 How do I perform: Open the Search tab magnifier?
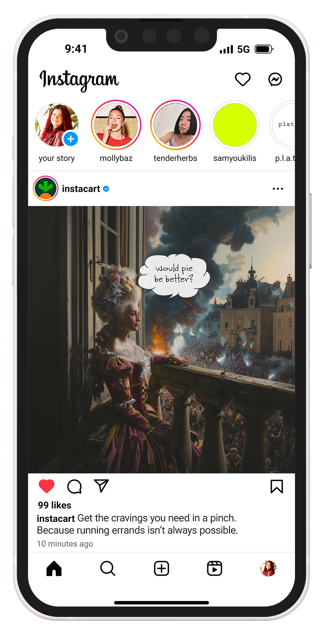(x=108, y=569)
